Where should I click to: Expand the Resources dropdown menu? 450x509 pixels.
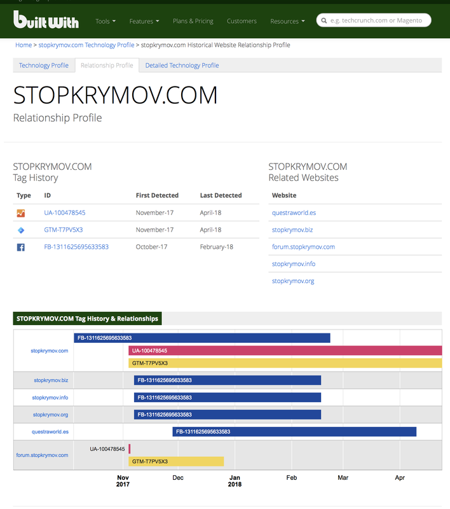pyautogui.click(x=287, y=21)
